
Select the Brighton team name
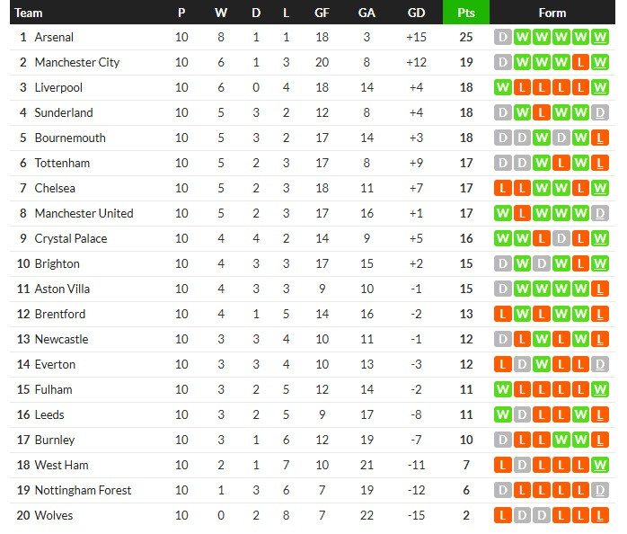tap(57, 263)
